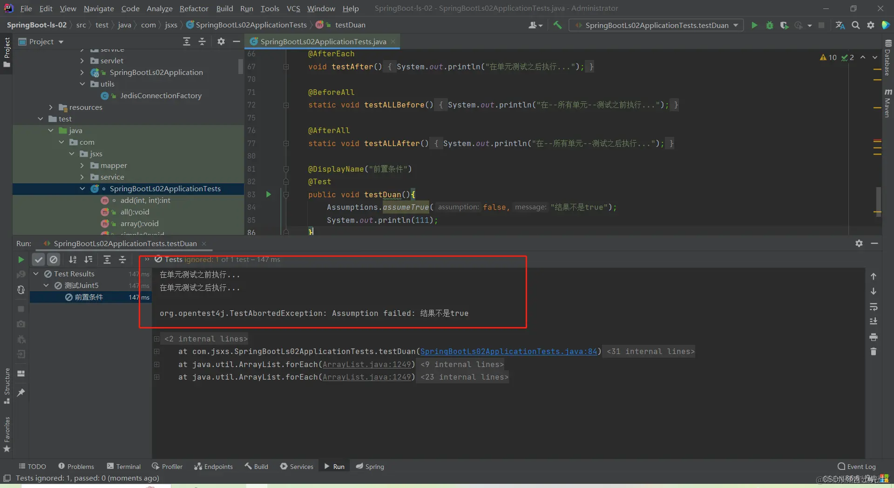Viewport: 894px width, 488px height.
Task: Collapse all nodes in the Project panel
Action: pos(202,41)
